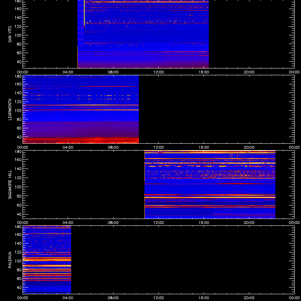Click 08:00 time label under Palehua plot
The height and width of the screenshot is (301, 301).
pyautogui.click(x=113, y=298)
